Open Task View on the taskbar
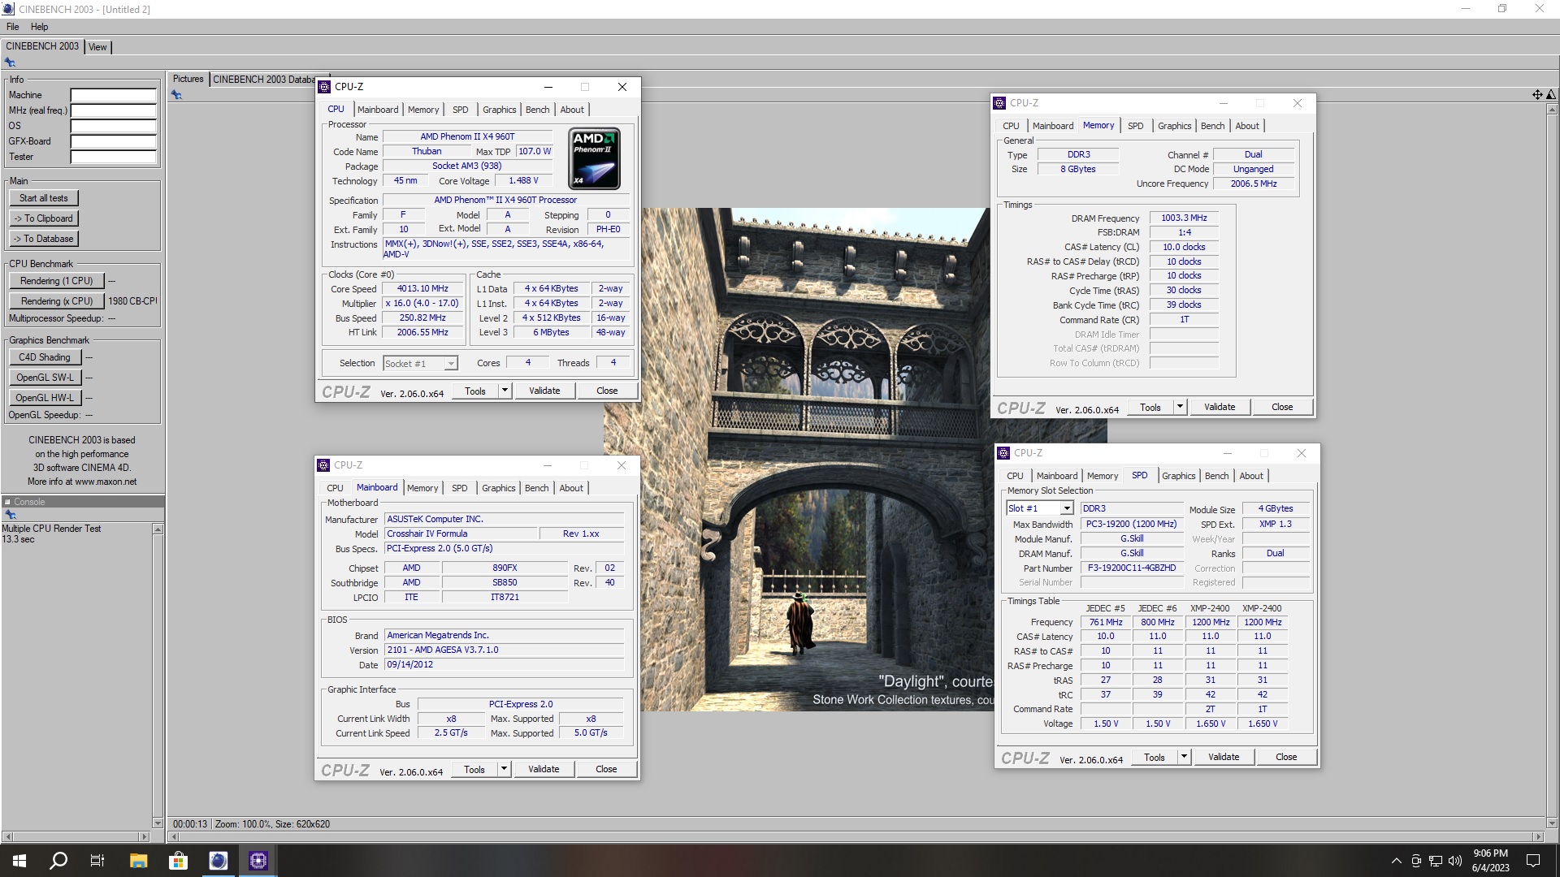The height and width of the screenshot is (877, 1560). pos(97,861)
